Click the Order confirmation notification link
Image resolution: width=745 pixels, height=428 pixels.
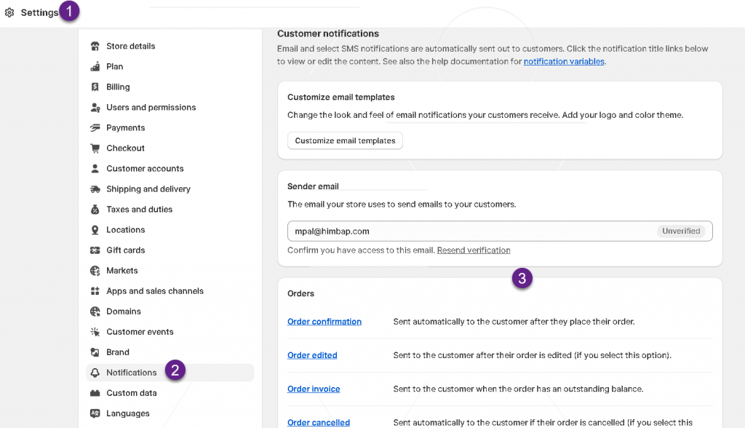pyautogui.click(x=324, y=321)
